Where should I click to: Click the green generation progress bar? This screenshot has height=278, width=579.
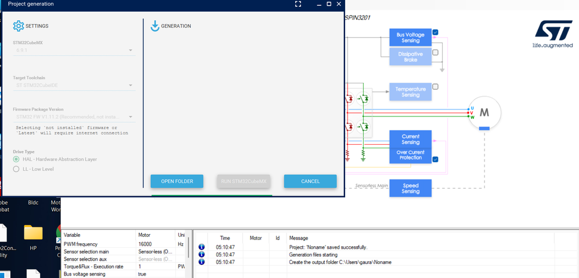point(212,196)
